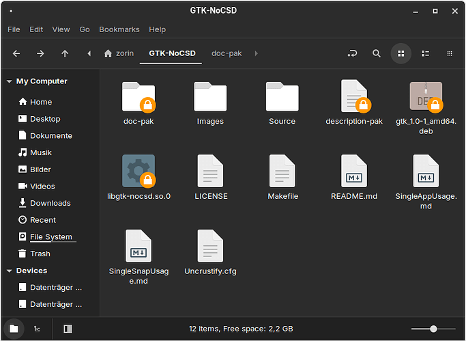The height and width of the screenshot is (341, 466).
Task: Open the View menu
Action: [x=61, y=29]
